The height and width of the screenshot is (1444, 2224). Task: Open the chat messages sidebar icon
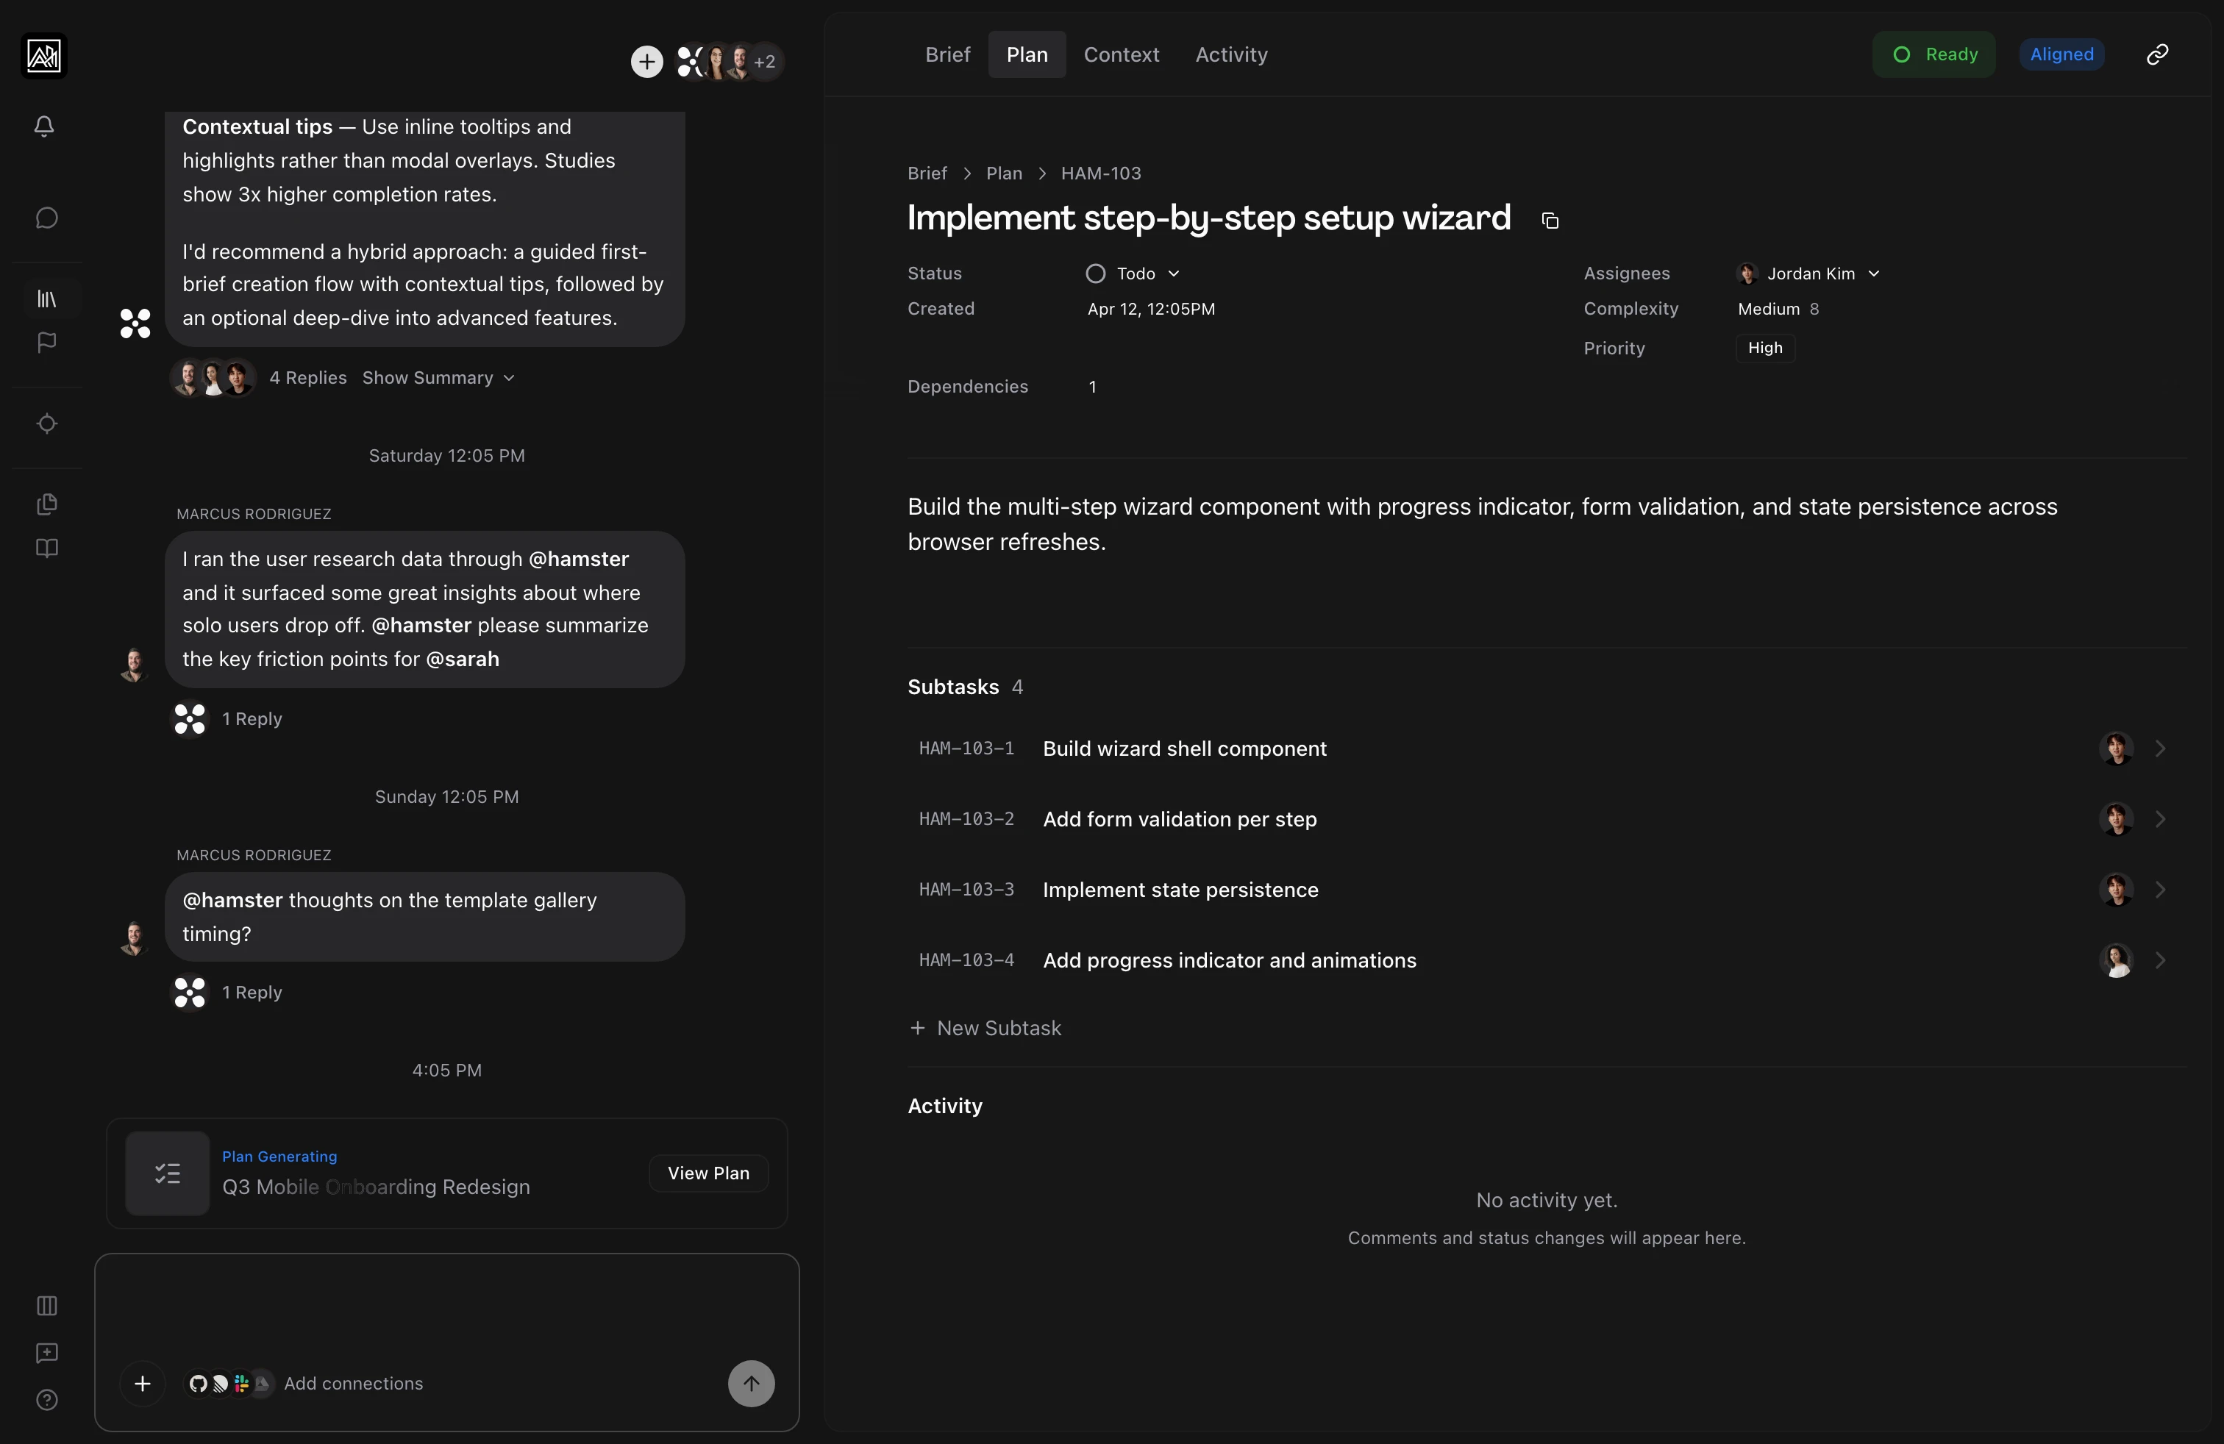point(46,218)
